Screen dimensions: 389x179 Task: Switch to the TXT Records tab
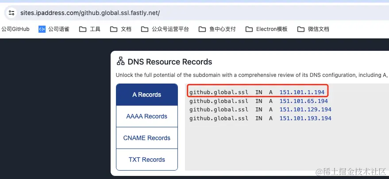(147, 160)
